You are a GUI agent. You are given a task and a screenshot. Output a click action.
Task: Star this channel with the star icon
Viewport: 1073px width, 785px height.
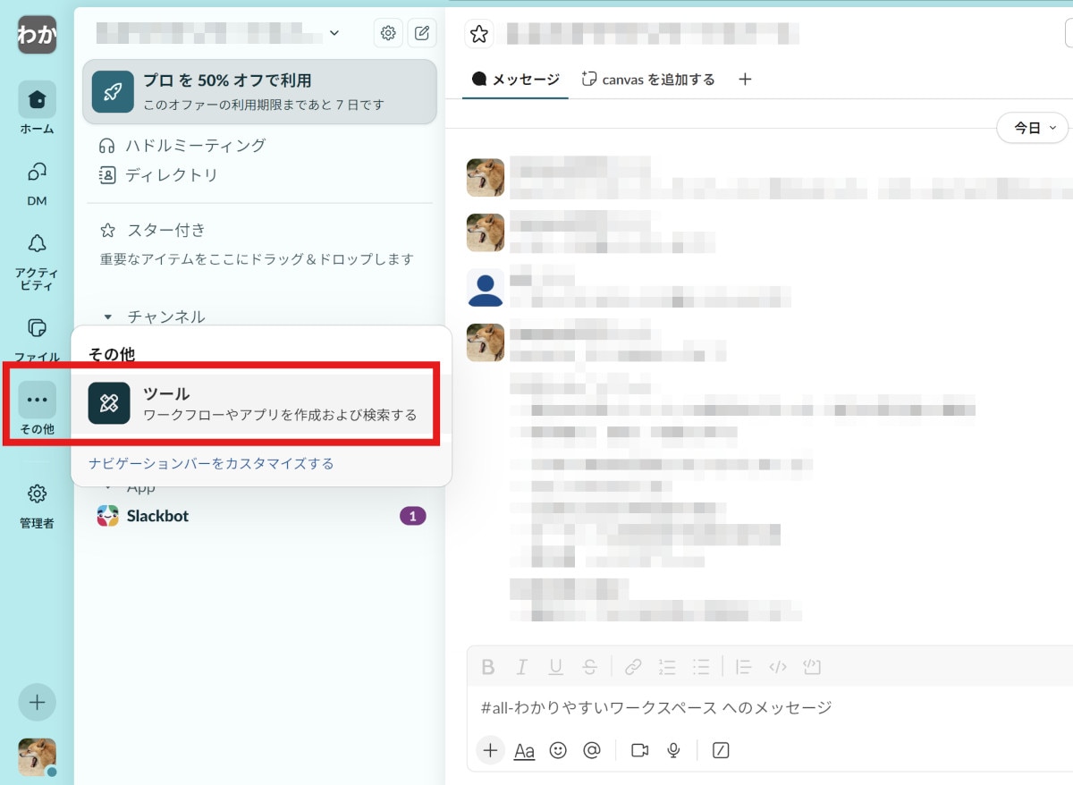pyautogui.click(x=479, y=34)
